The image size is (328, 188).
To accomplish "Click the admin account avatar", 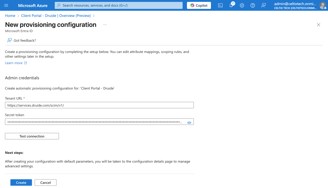I will tap(323, 5).
